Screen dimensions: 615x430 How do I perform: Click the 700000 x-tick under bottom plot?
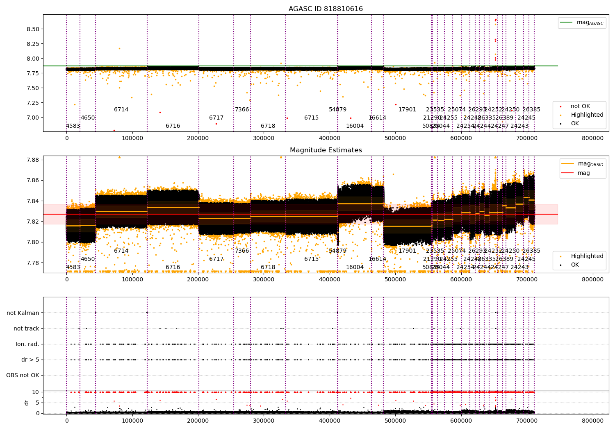[527, 421]
